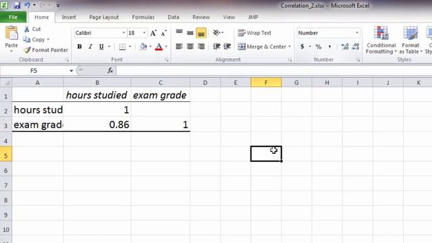Click Decrease Indent icon
The width and height of the screenshot is (432, 243).
click(217, 47)
